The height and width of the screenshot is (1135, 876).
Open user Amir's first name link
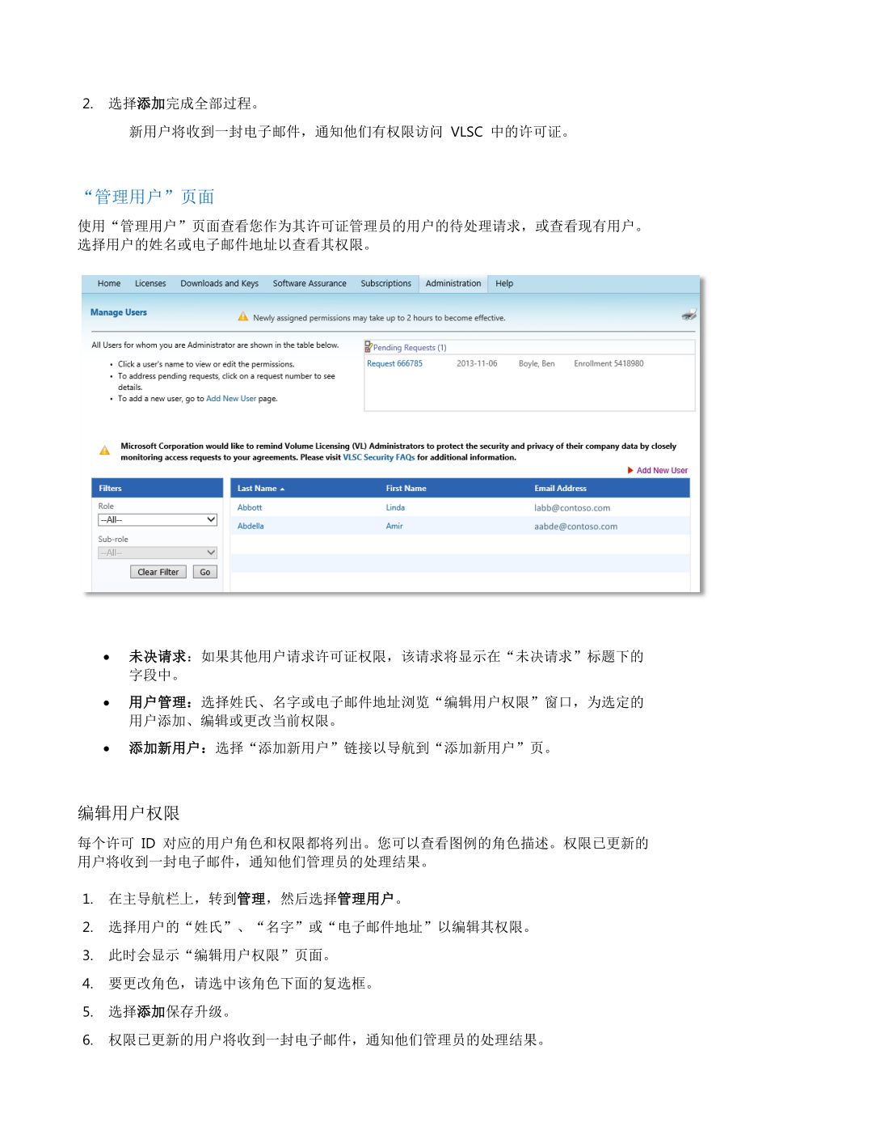[394, 527]
